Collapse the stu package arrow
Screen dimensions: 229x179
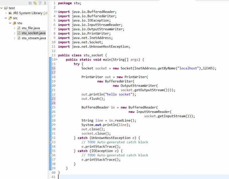10,23
